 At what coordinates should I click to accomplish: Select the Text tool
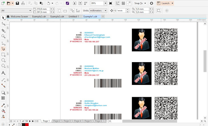pyautogui.click(x=3, y=73)
